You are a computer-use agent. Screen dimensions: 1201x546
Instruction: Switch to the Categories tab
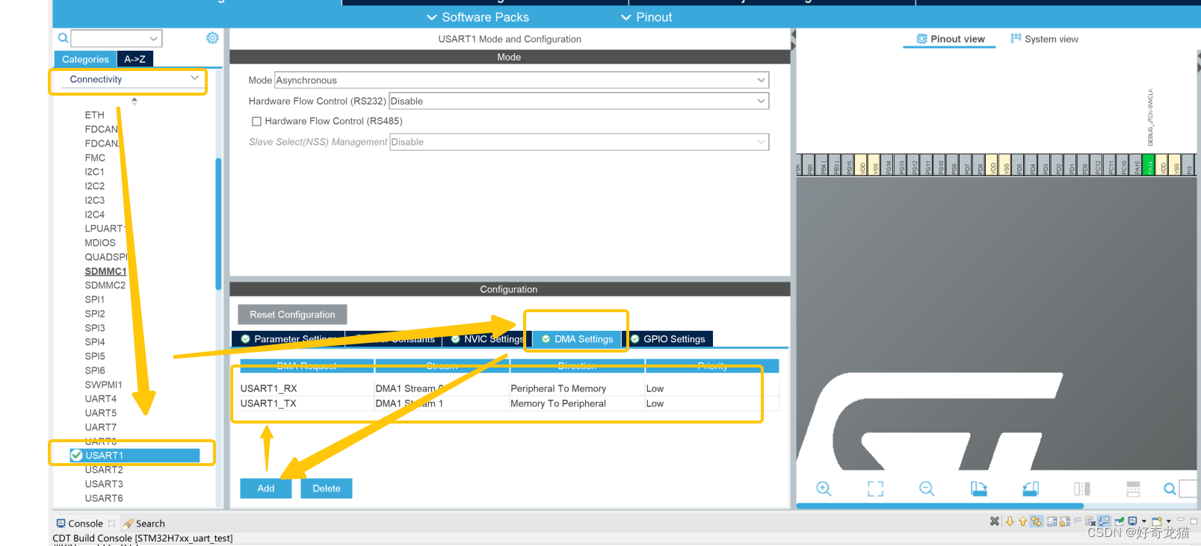pyautogui.click(x=85, y=59)
